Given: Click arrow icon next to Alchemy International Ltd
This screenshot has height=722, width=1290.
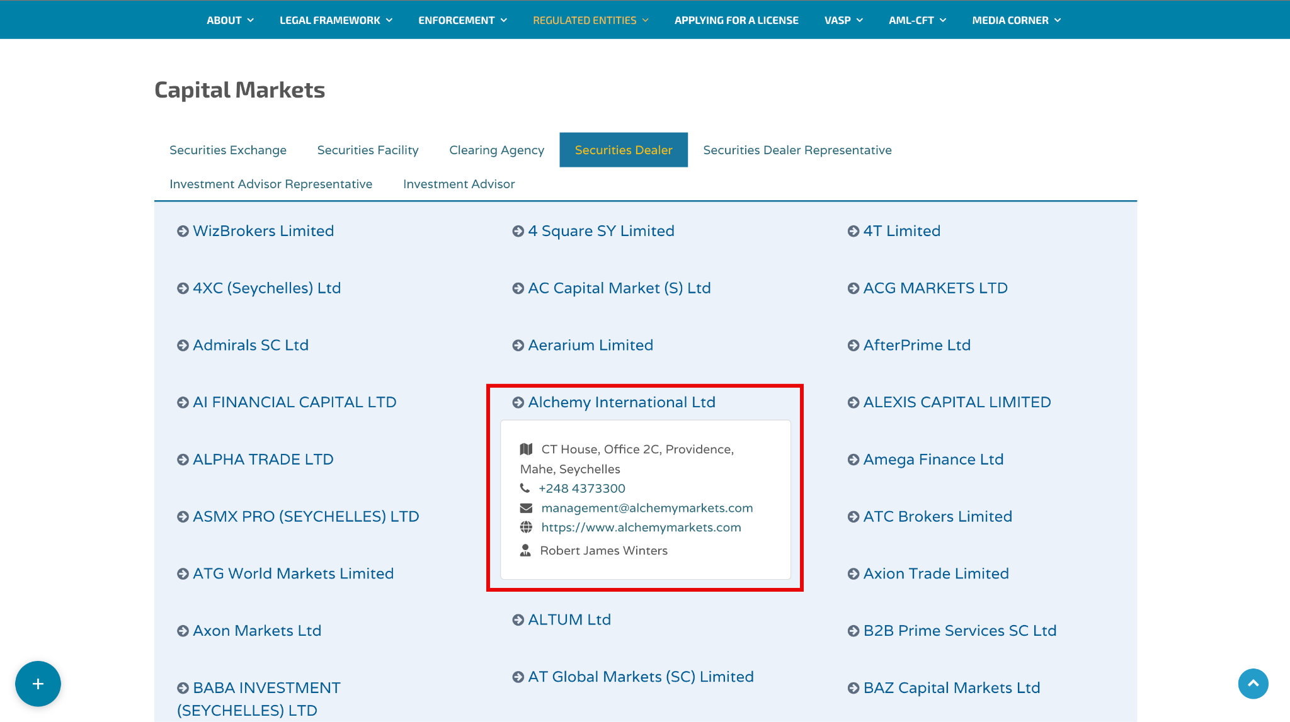Looking at the screenshot, I should [x=518, y=403].
